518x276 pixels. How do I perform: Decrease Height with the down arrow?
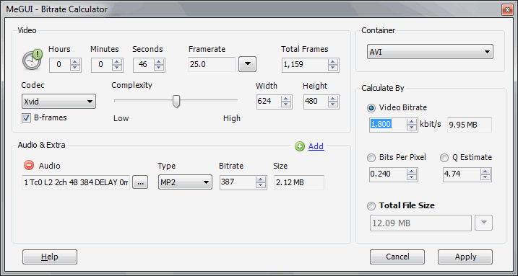(x=333, y=104)
